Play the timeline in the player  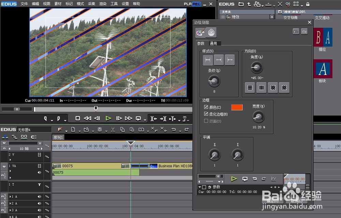(x=108, y=118)
